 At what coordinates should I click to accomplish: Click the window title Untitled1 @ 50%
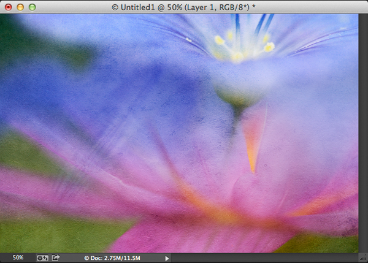183,7
